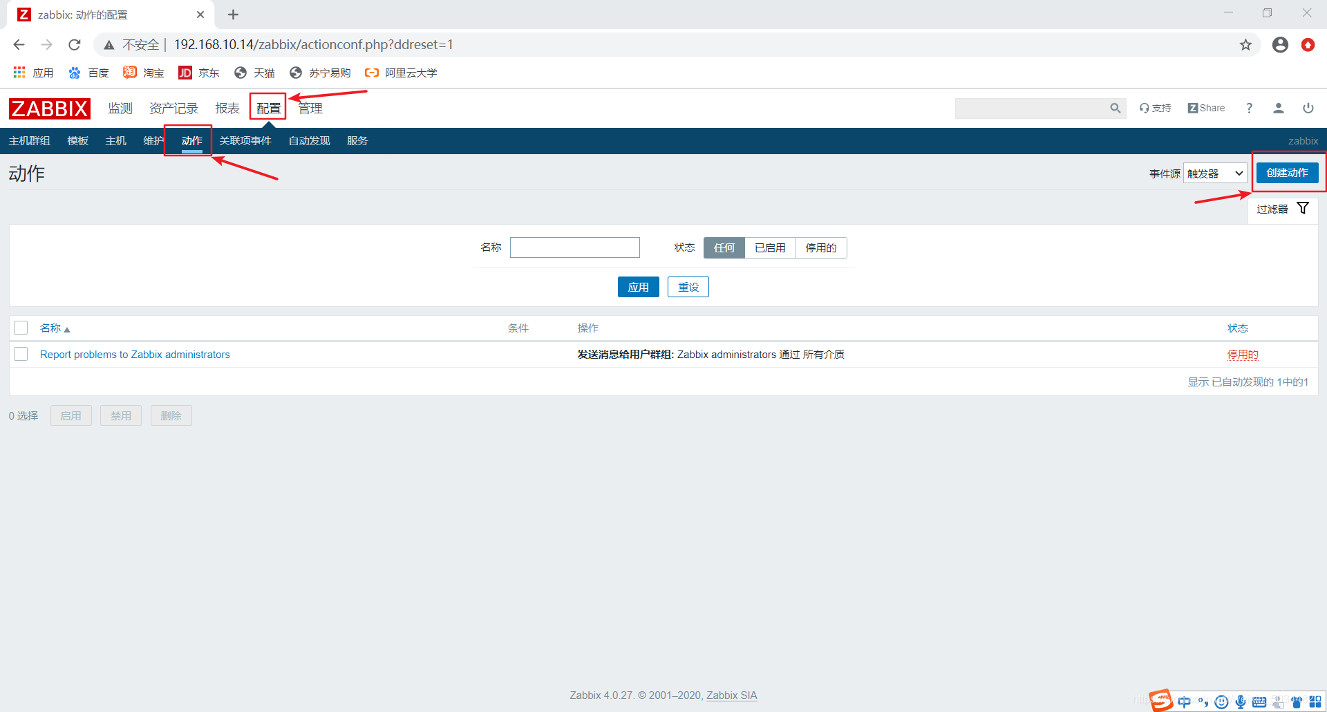Open the Sogou soft keyboard icon
This screenshot has width=1327, height=712.
(1259, 702)
